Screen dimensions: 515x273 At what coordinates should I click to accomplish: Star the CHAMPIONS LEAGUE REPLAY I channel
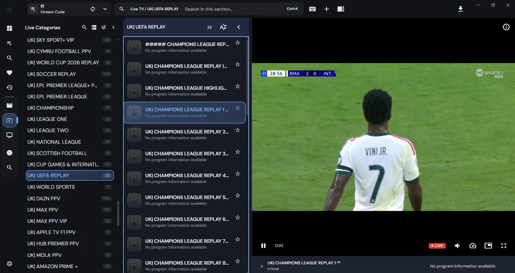coord(238,64)
